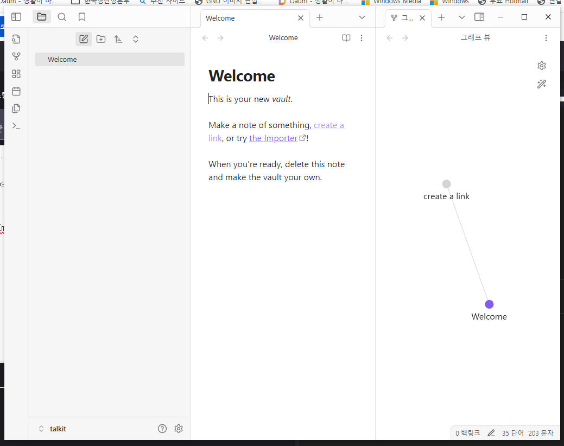Viewport: 564px width, 446px height.
Task: Switch to graph view tab
Action: (403, 18)
